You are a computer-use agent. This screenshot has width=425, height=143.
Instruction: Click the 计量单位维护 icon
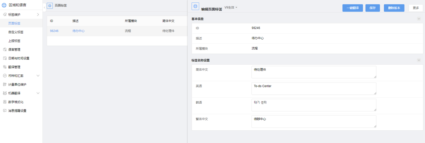pos(5,84)
